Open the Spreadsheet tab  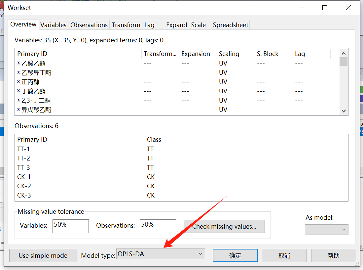point(230,25)
